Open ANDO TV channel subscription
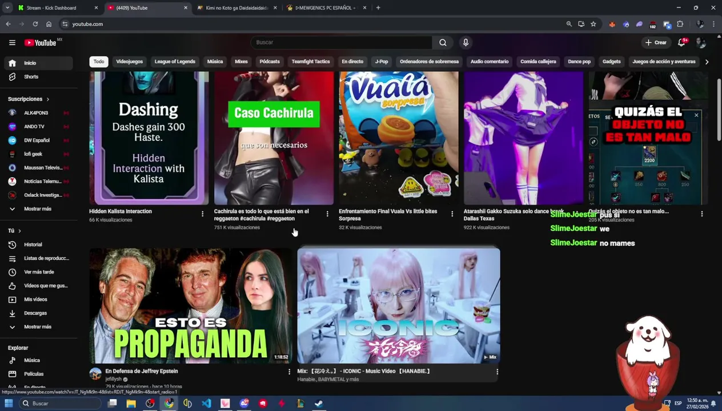 (x=37, y=127)
